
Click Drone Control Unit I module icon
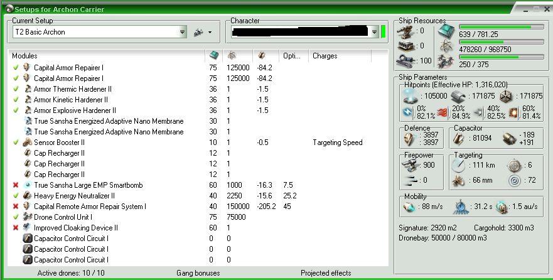pyautogui.click(x=28, y=217)
